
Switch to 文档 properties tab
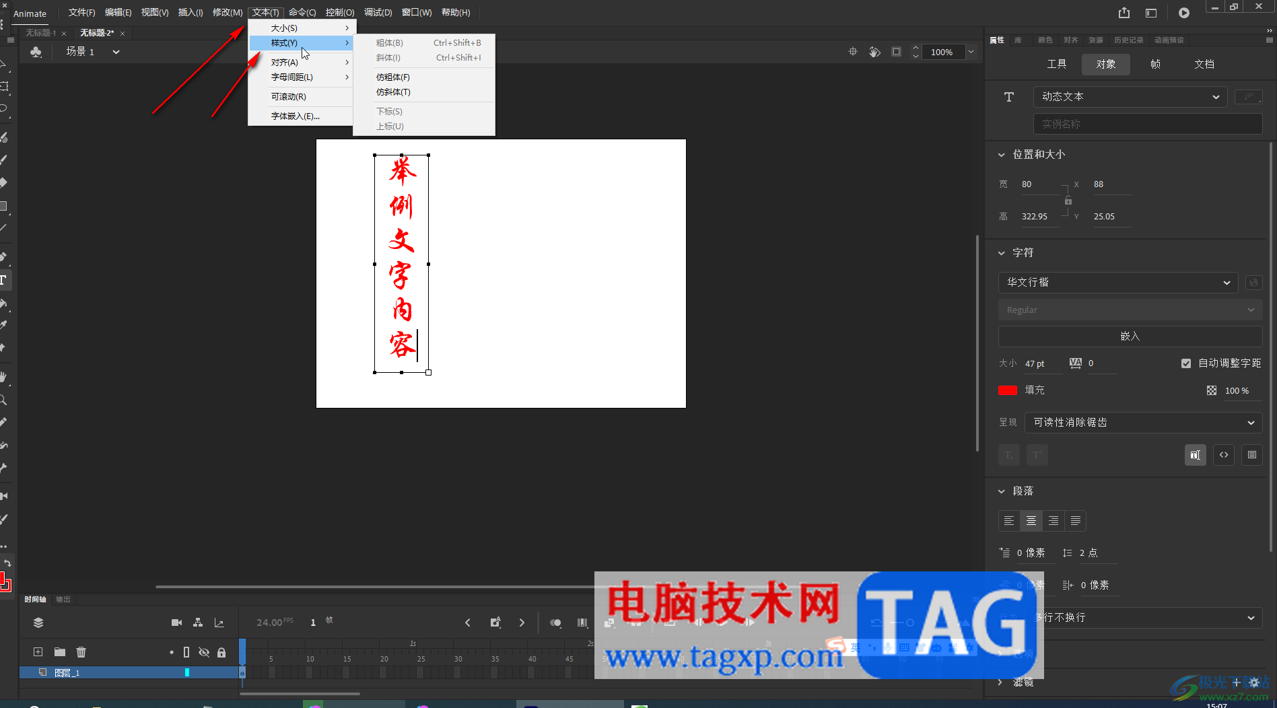click(x=1204, y=65)
